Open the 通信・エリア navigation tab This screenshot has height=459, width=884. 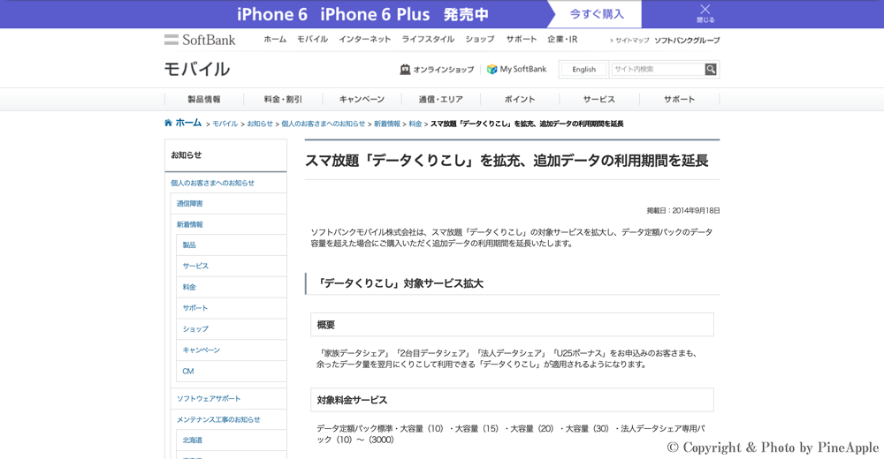coord(440,100)
